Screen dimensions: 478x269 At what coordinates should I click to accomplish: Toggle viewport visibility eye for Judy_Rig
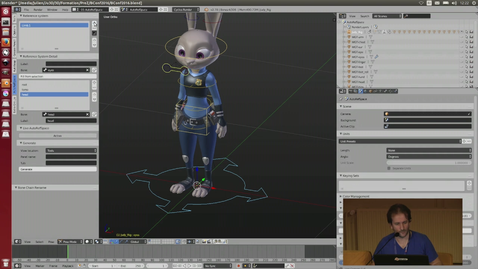point(462,32)
